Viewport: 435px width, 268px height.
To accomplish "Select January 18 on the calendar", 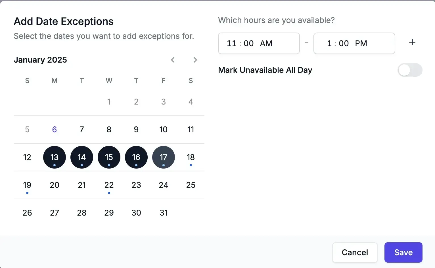I will pos(191,157).
